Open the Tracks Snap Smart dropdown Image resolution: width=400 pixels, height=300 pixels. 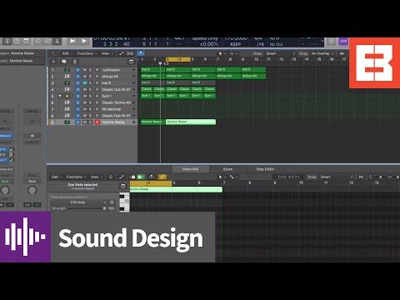pyautogui.click(x=281, y=53)
